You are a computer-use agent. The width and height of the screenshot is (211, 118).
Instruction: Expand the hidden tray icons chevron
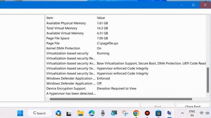(x=182, y=113)
